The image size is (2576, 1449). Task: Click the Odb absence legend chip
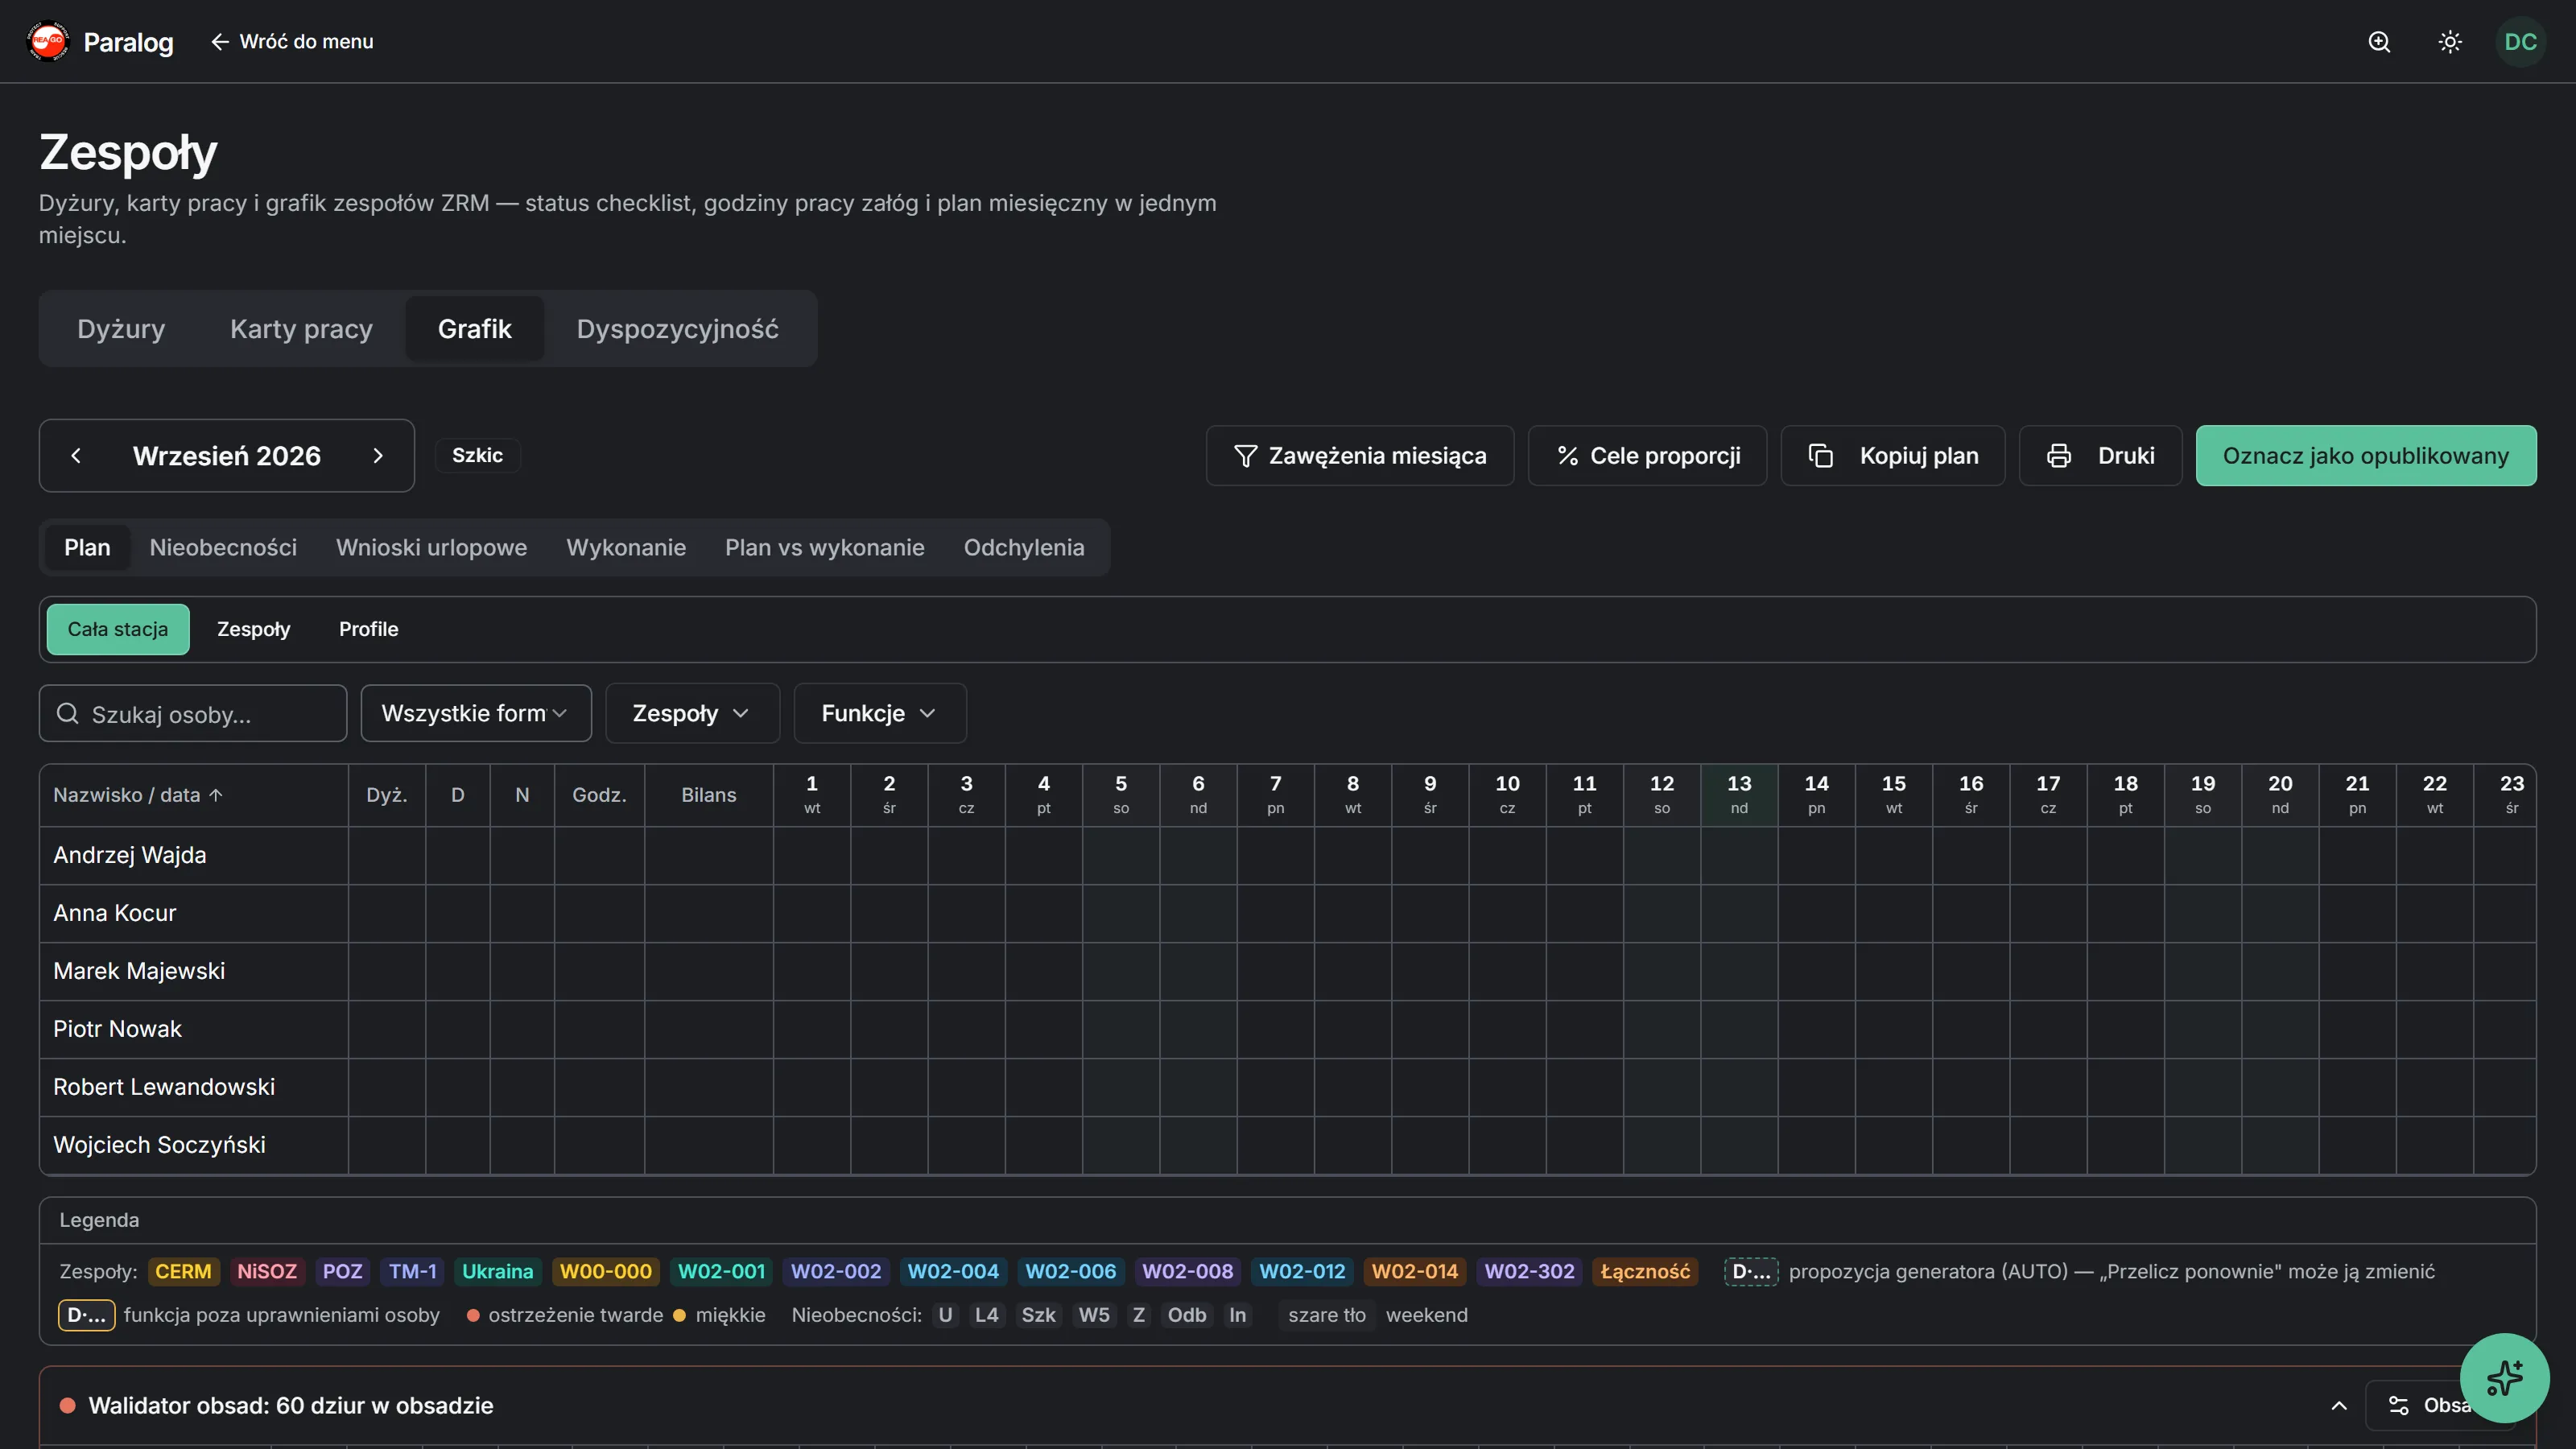pyautogui.click(x=1187, y=1316)
